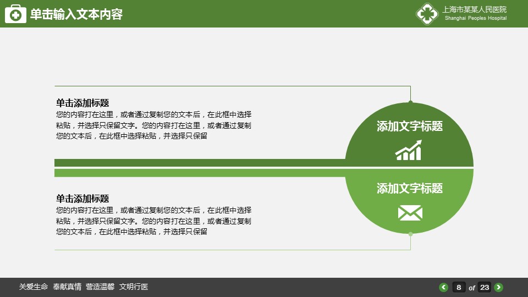Click the dot atop the dark green semicircle
Viewport: 528px width, 297px height.
[410, 102]
